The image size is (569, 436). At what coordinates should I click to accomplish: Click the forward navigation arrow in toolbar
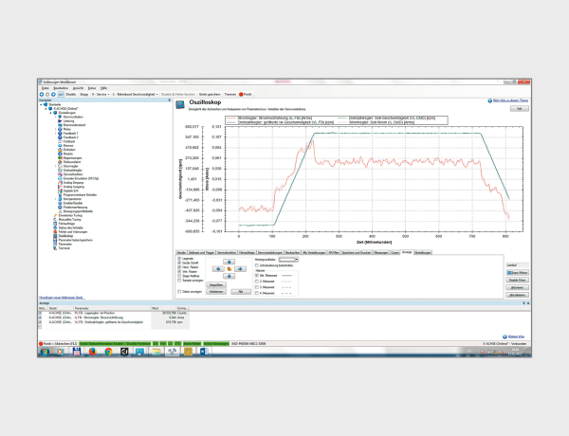pyautogui.click(x=48, y=95)
